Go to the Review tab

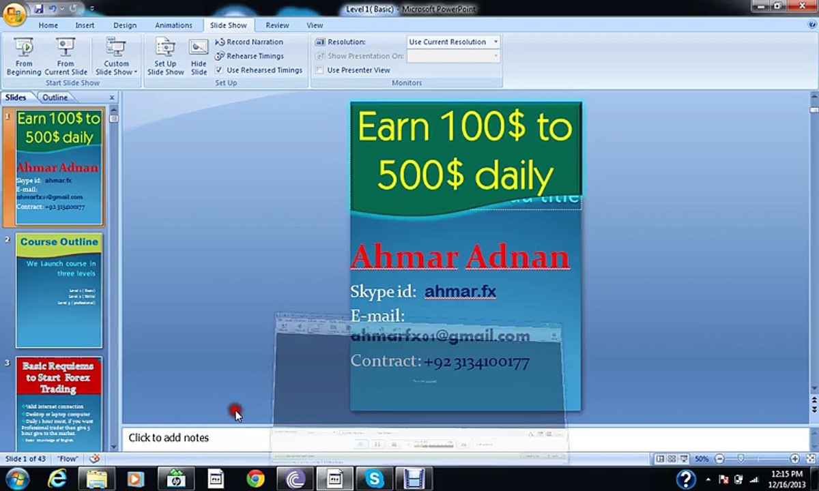(277, 25)
